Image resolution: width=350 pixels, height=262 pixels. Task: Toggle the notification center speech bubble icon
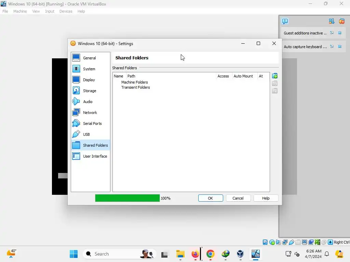pyautogui.click(x=285, y=21)
